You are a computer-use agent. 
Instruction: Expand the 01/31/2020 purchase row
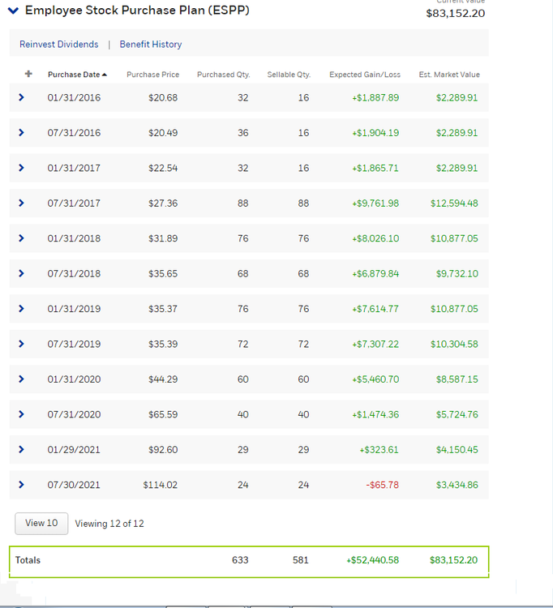21,379
